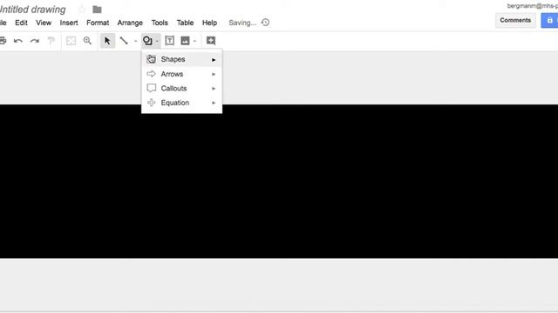Open the Format menu
558x313 pixels.
[98, 23]
